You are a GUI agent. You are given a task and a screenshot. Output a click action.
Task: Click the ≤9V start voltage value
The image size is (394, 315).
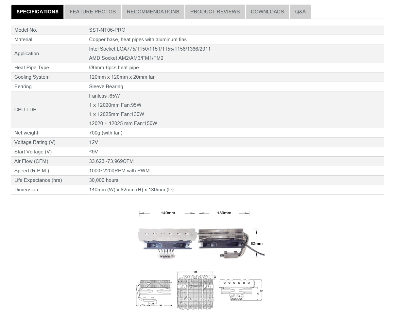pos(94,152)
